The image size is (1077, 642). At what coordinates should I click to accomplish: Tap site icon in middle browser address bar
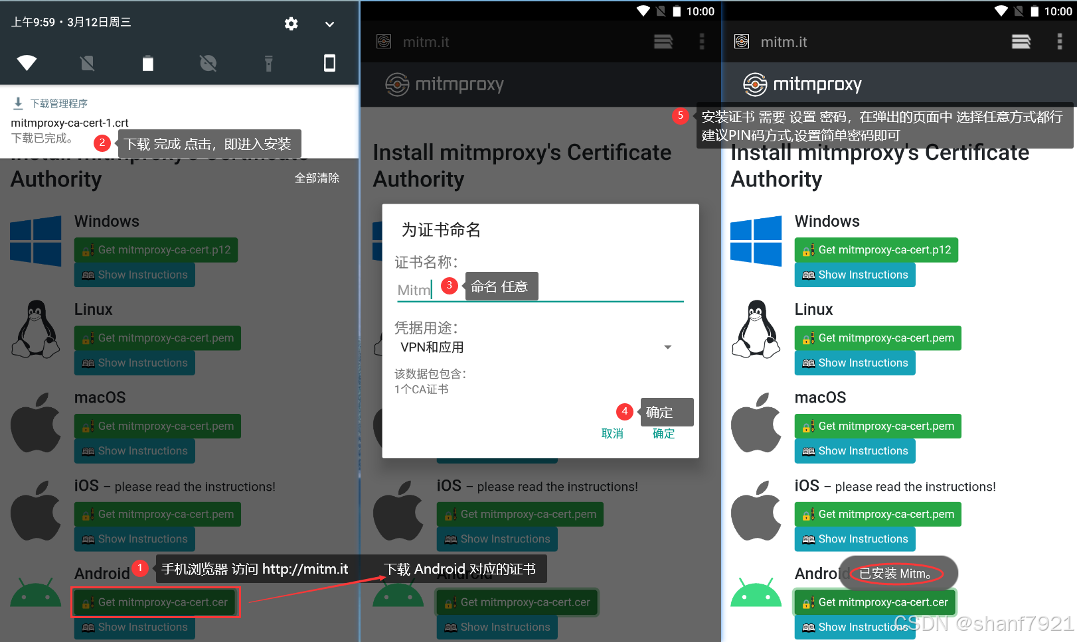(384, 42)
